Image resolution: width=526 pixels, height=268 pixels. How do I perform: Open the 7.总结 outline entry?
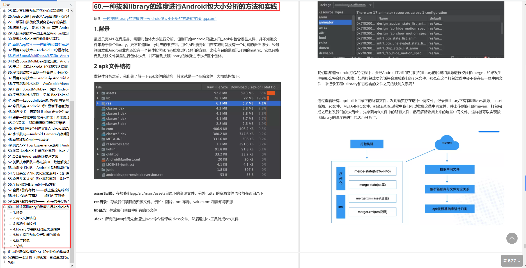click(x=18, y=246)
